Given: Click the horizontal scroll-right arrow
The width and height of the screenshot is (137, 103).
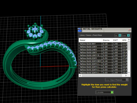Looking at the screenshot, I should (126, 76).
